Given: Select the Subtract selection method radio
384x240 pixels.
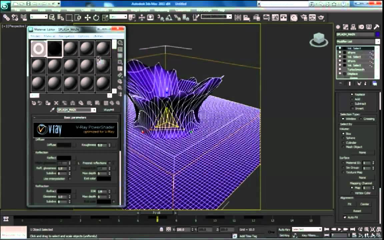Looking at the screenshot, I should click(352, 104).
